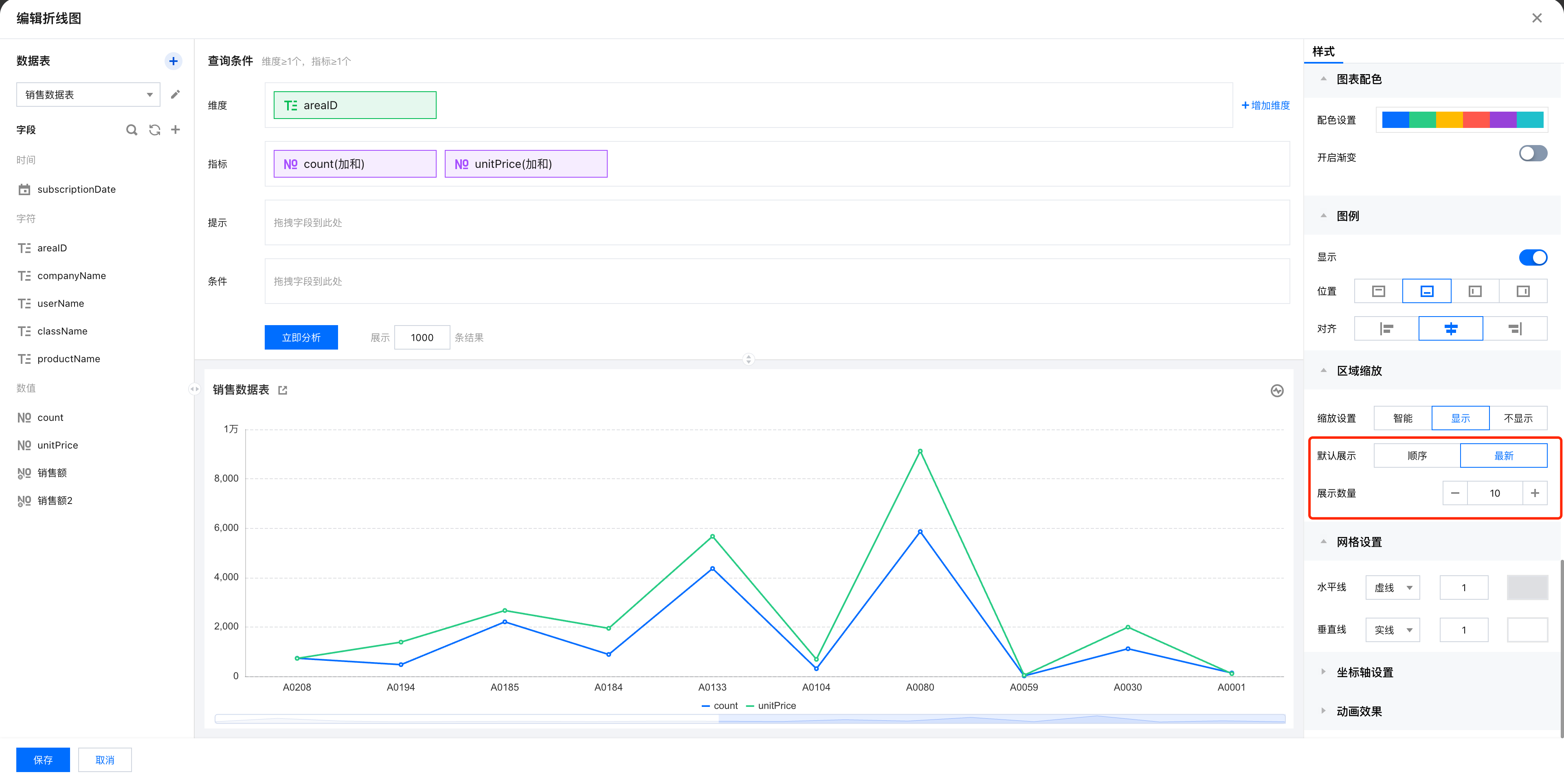
Task: Click the chart type icon at chart top-right
Action: click(x=1277, y=390)
